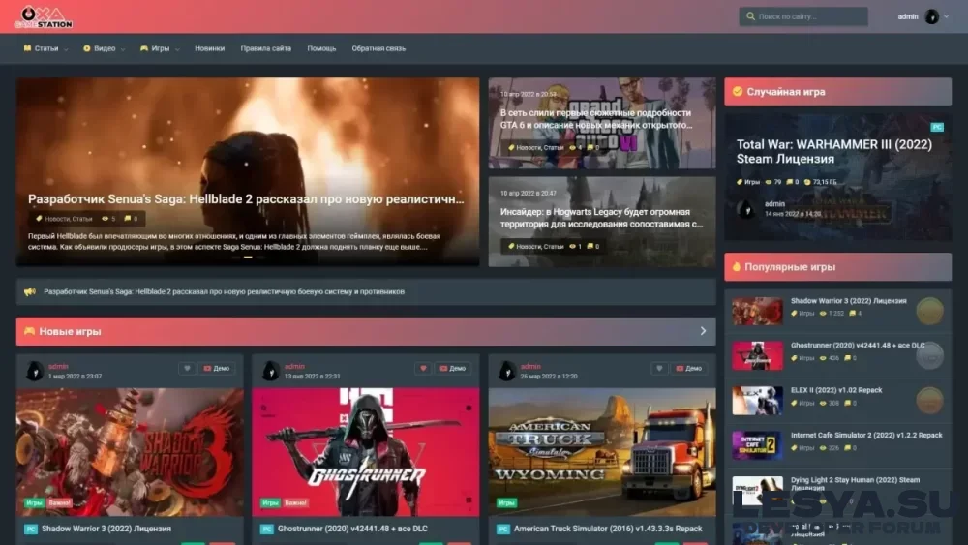968x545 pixels.
Task: Open Правила сайта page
Action: [265, 48]
